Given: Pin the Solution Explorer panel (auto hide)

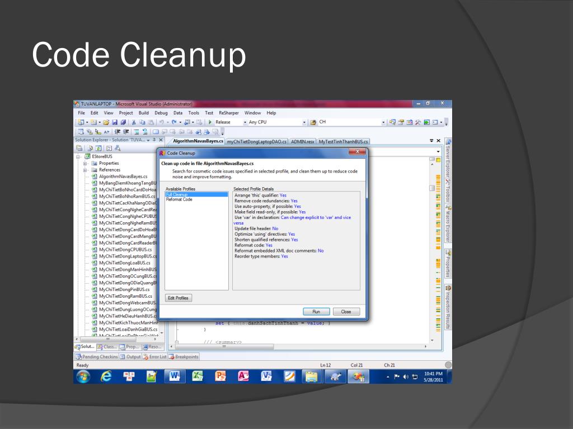Looking at the screenshot, I should (154, 140).
